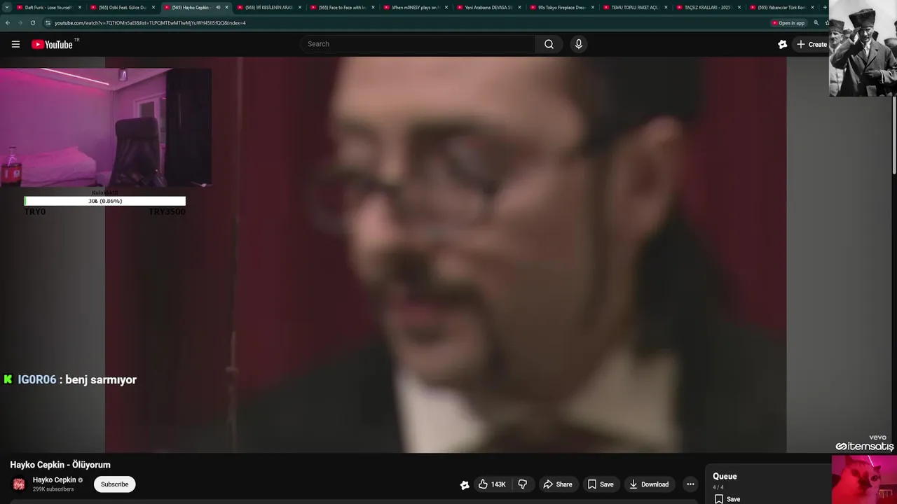Switch to the Daft Punk - Lose Yourself tab
897x504 pixels.
[48, 8]
